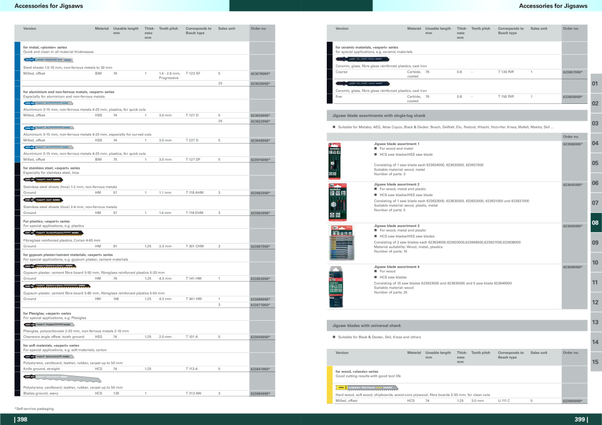Image resolution: width=602 pixels, height=425 pixels.
Task: Click order number 623671000
Action: pyautogui.click(x=260, y=305)
